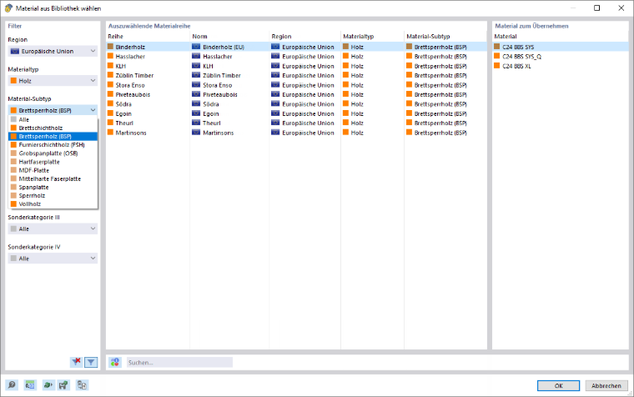The height and width of the screenshot is (397, 634).
Task: Select the Stora Enso series row
Action: point(296,85)
